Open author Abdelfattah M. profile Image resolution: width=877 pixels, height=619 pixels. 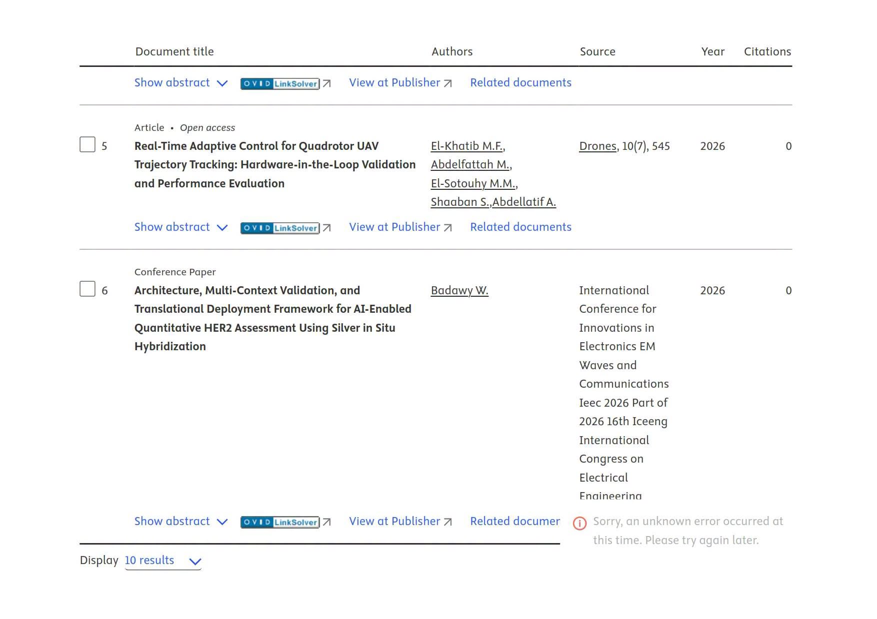470,165
